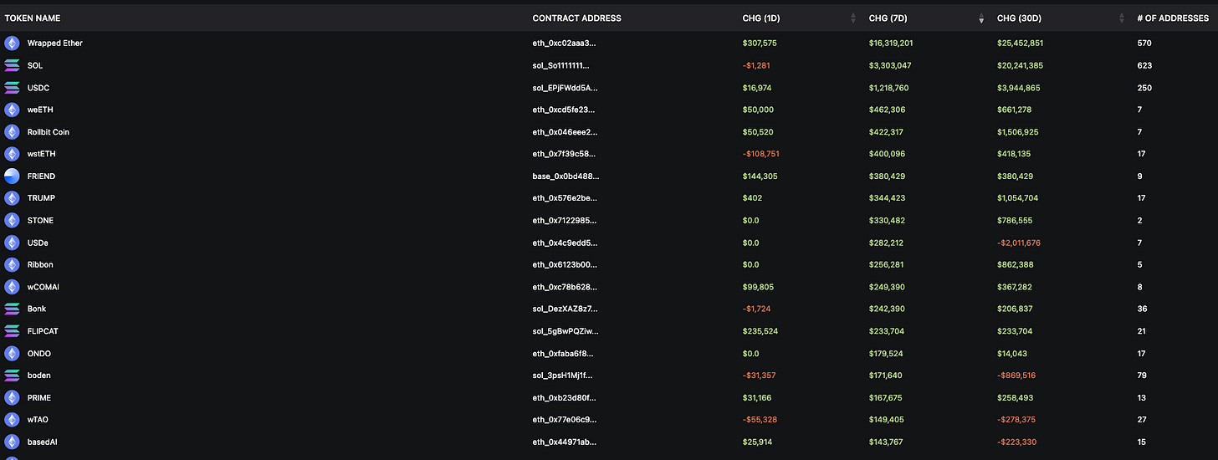The height and width of the screenshot is (460, 1218).
Task: Select contract address eth_0xc02aaa3...
Action: (565, 43)
